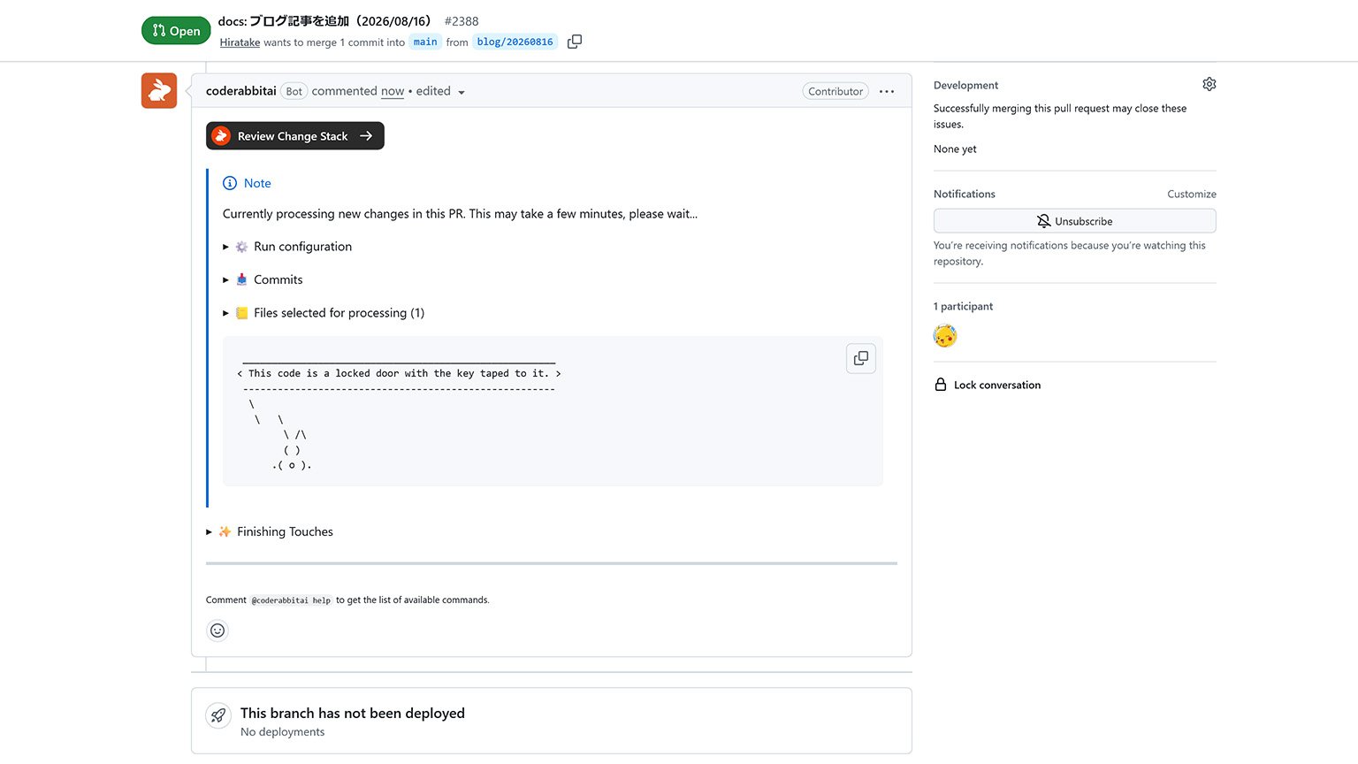
Task: Copy the head branch name icon
Action: [x=574, y=42]
